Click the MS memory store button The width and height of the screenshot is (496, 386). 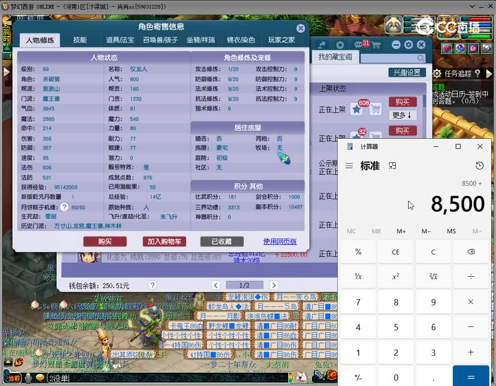(452, 231)
